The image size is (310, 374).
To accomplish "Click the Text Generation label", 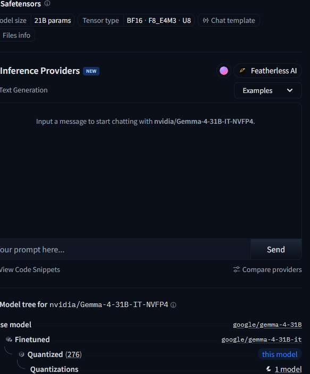I will 23,90.
